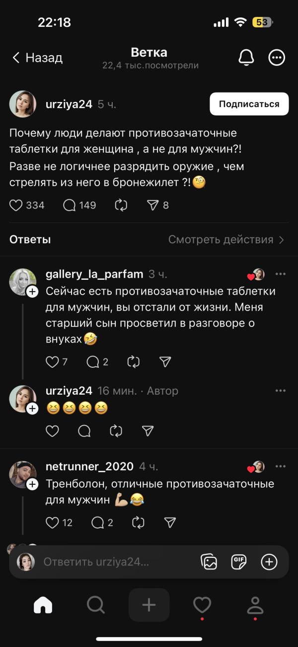The image size is (298, 647).
Task: Go back using Назад
Action: pos(37,58)
